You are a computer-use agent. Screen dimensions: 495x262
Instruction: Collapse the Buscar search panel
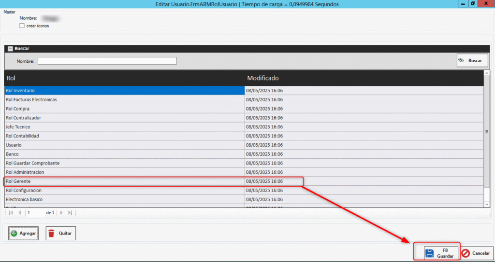10,49
